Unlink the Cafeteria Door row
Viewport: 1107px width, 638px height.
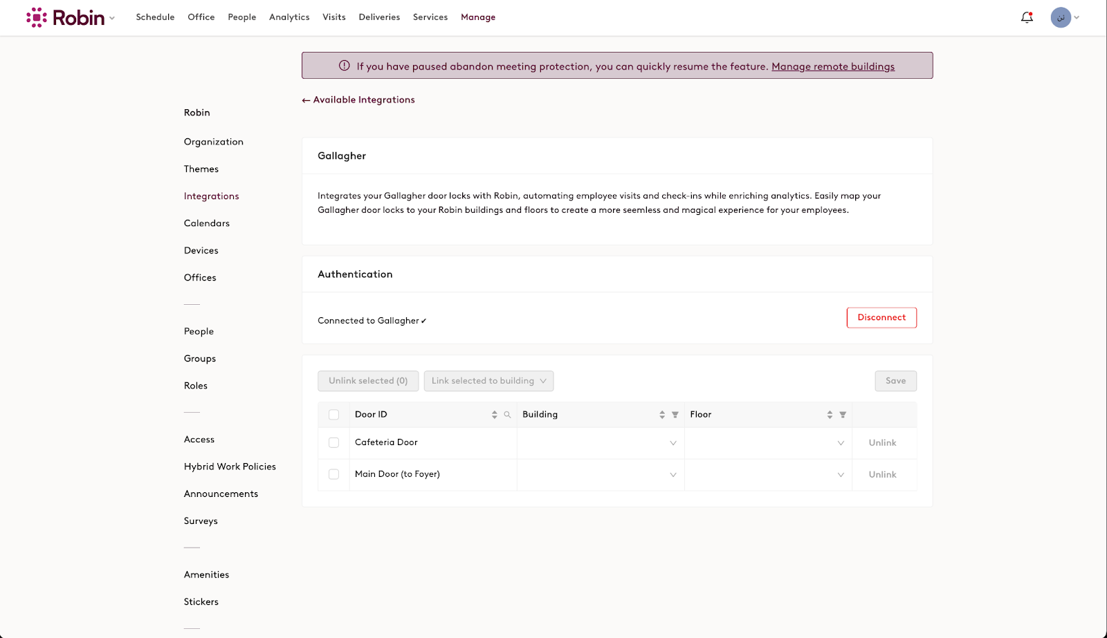pyautogui.click(x=882, y=443)
